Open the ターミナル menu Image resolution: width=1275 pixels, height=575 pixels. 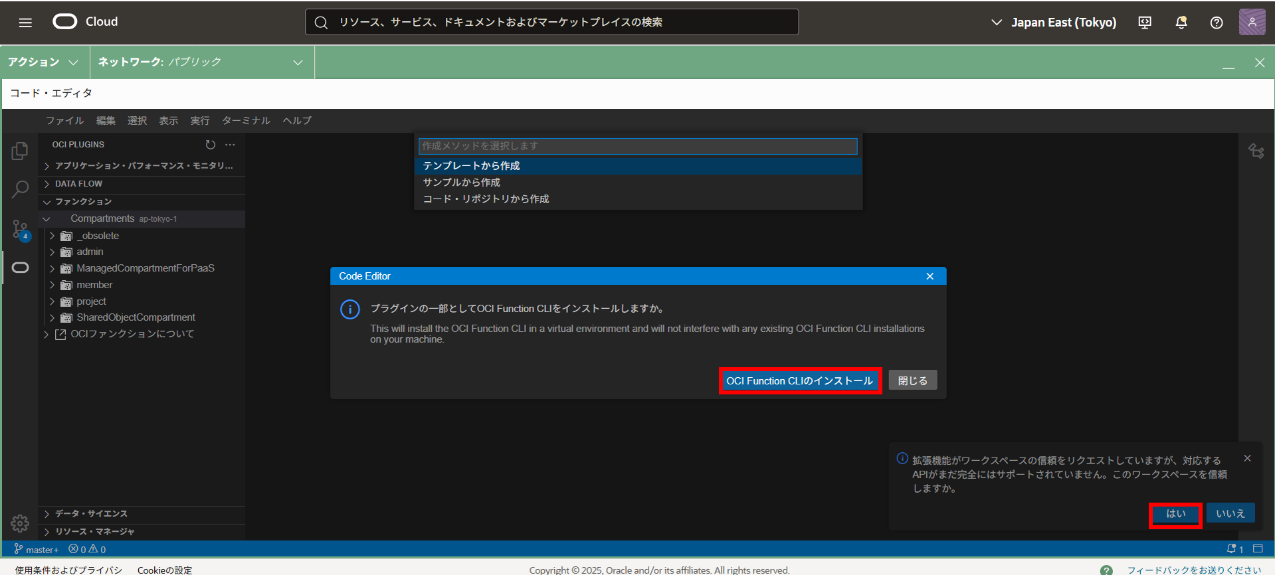click(246, 121)
